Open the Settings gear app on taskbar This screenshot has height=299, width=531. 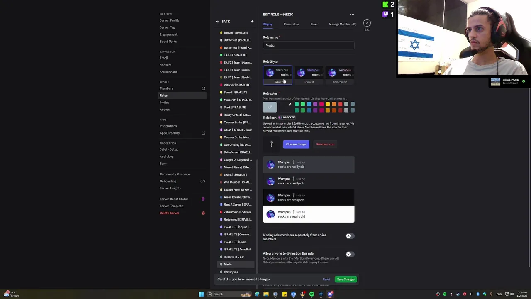pyautogui.click(x=275, y=294)
